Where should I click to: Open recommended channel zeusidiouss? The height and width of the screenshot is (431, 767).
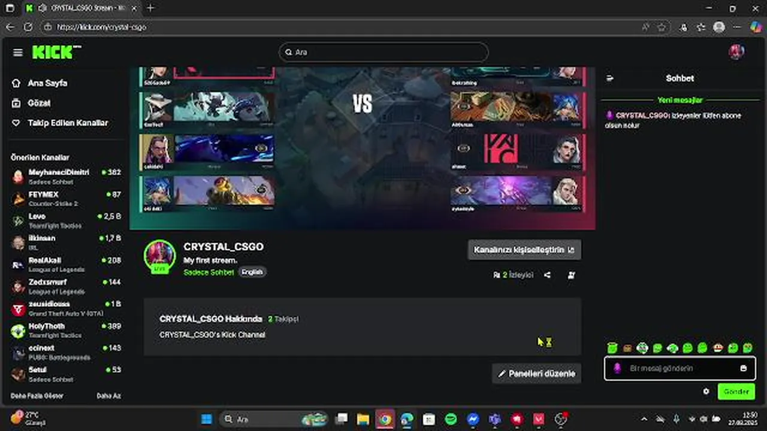[66, 308]
